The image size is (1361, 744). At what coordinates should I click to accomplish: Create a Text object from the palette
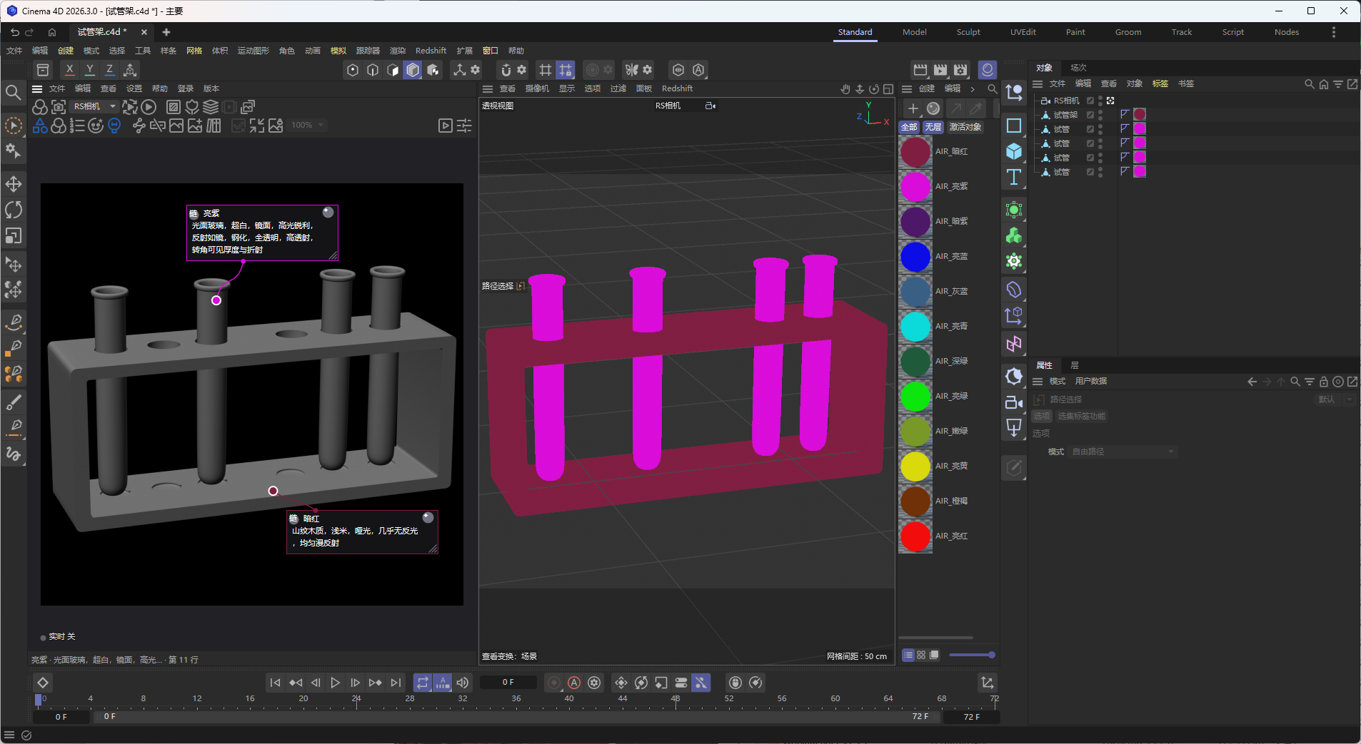(1013, 177)
